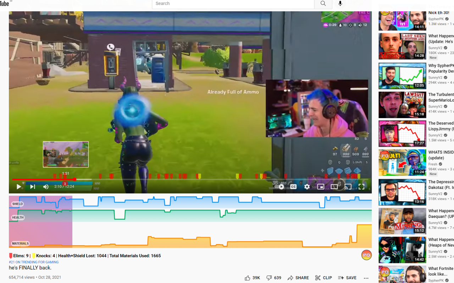Screen dimensions: 454x283
Task: Open the Why SypherPK Popularity video thumbnail
Action: point(402,76)
